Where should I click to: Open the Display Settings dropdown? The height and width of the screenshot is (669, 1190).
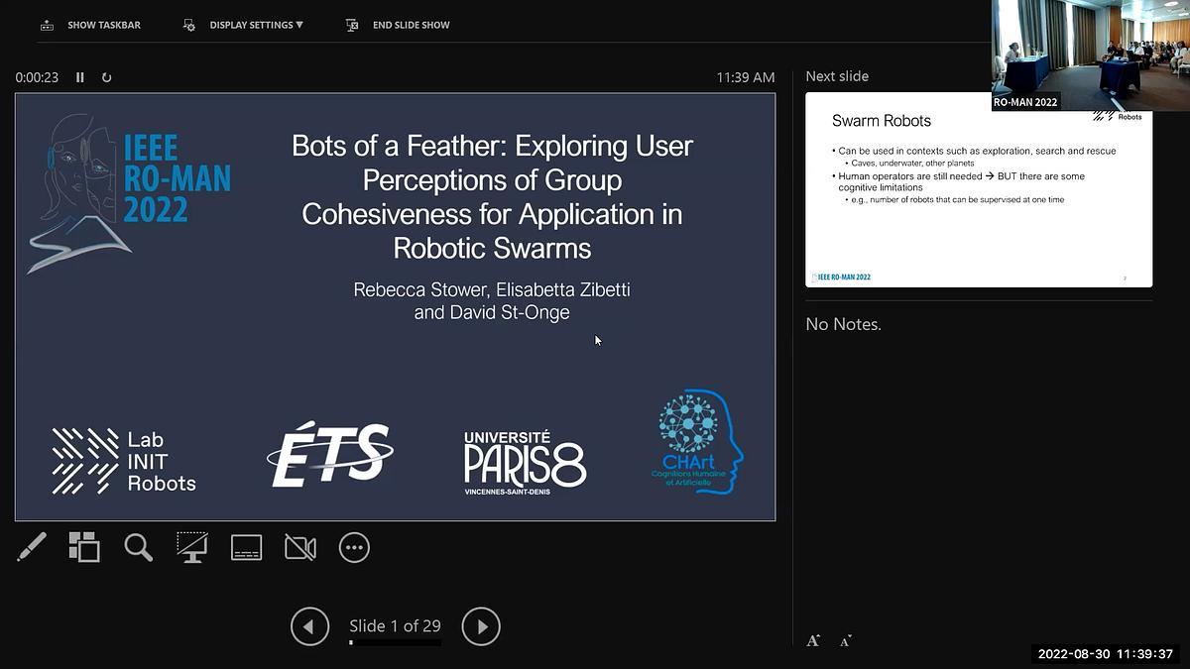(243, 25)
